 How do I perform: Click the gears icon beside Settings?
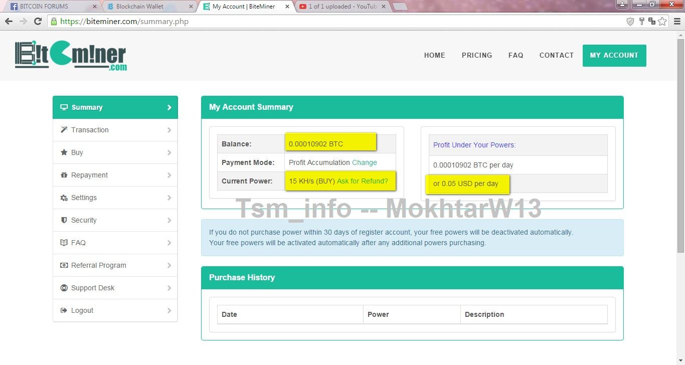[x=64, y=198]
